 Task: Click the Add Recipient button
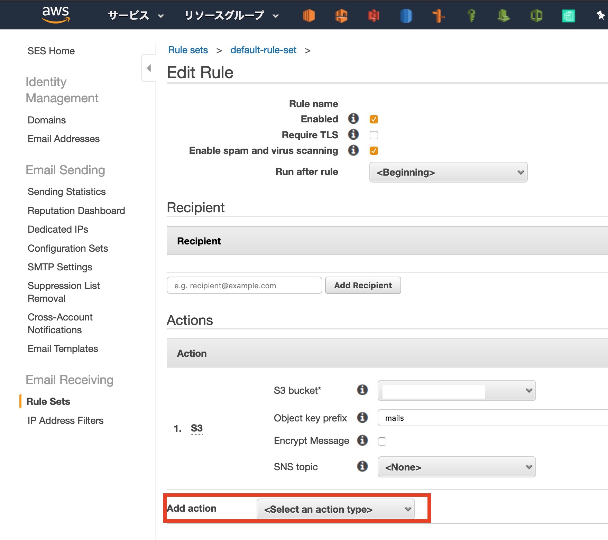click(363, 285)
